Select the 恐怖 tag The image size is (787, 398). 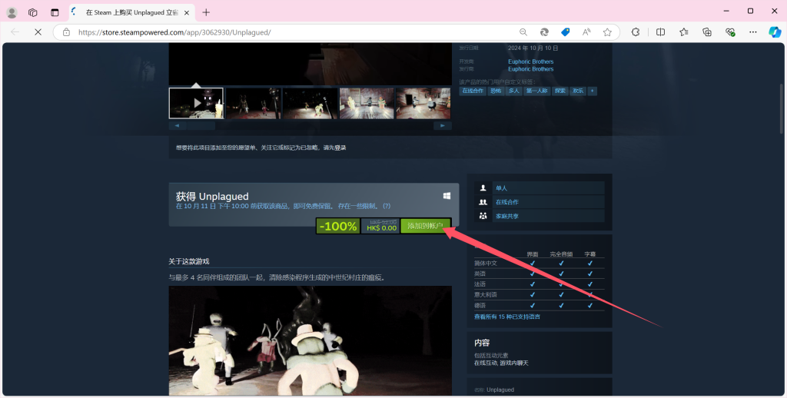[496, 91]
